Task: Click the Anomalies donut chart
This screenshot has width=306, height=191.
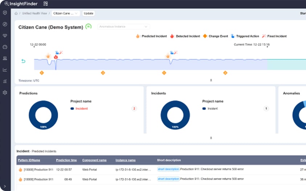Action: [299, 115]
